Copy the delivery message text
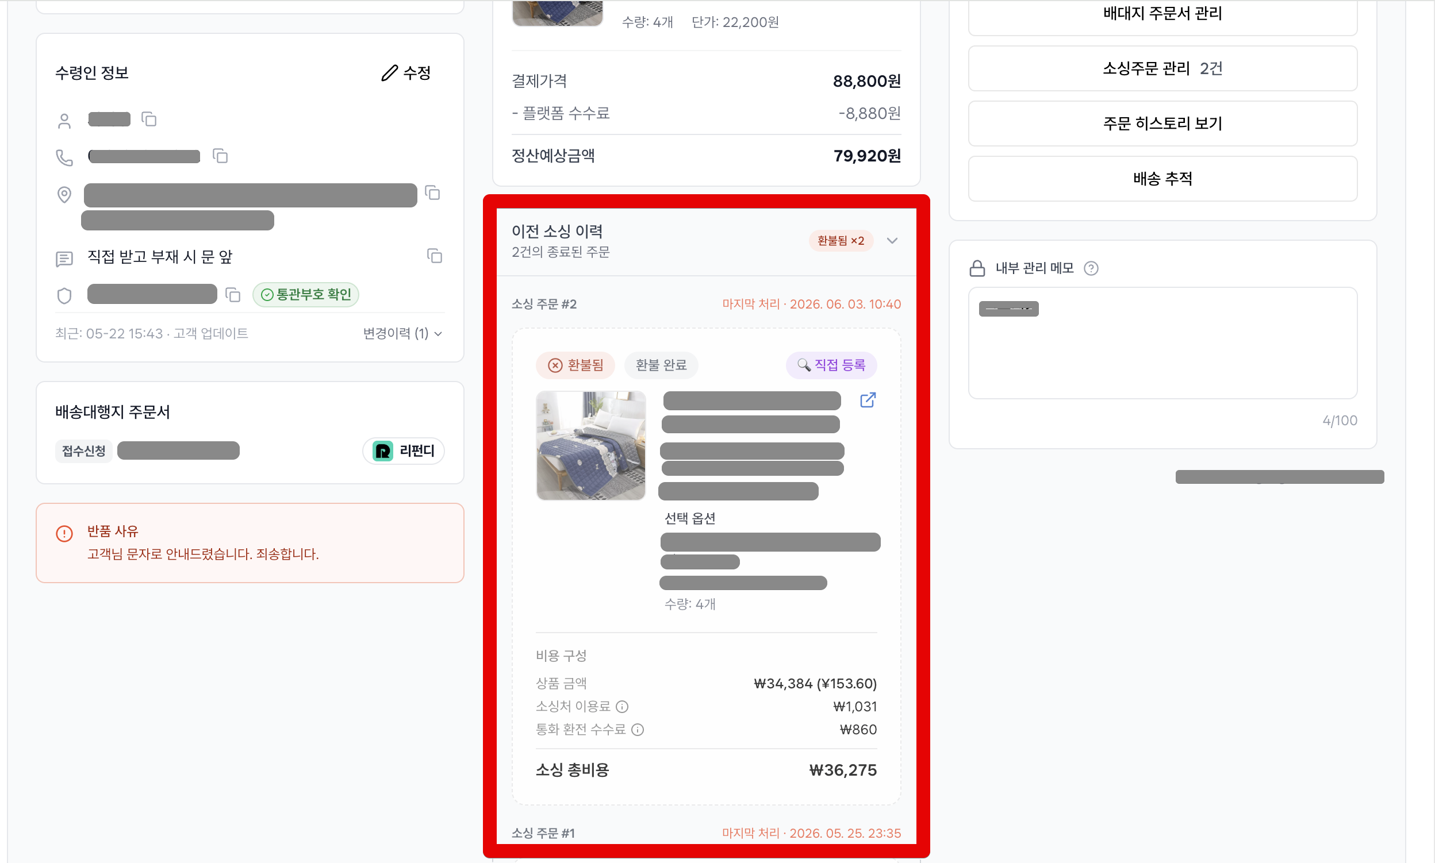 [x=435, y=256]
